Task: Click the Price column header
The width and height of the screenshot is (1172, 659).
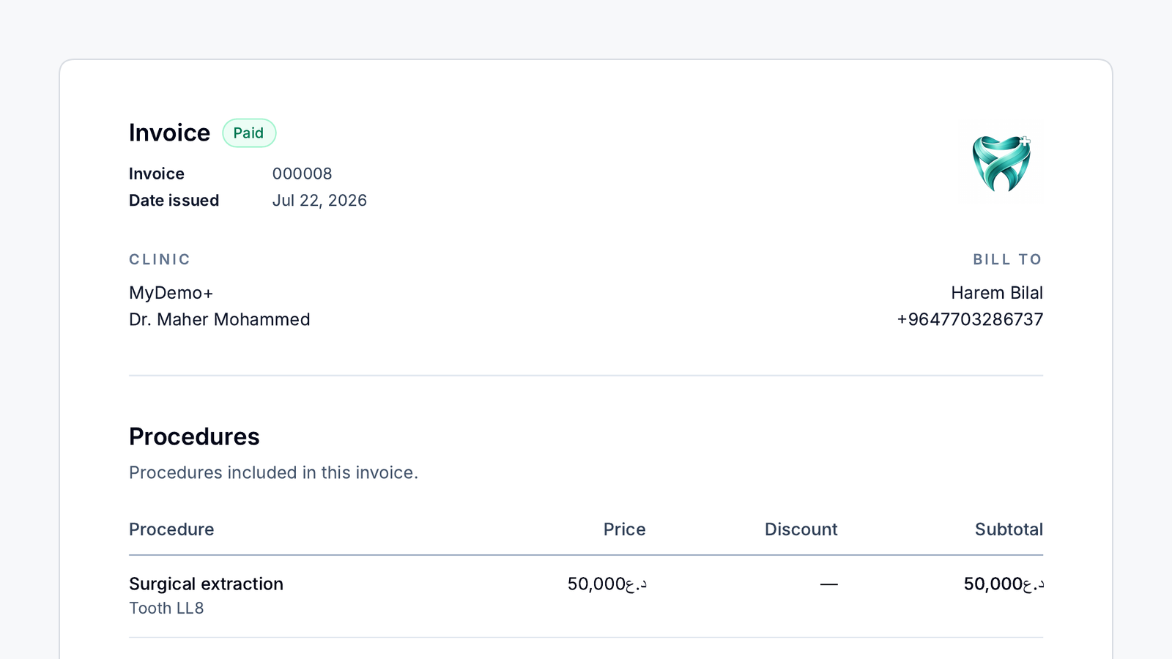Action: coord(624,529)
